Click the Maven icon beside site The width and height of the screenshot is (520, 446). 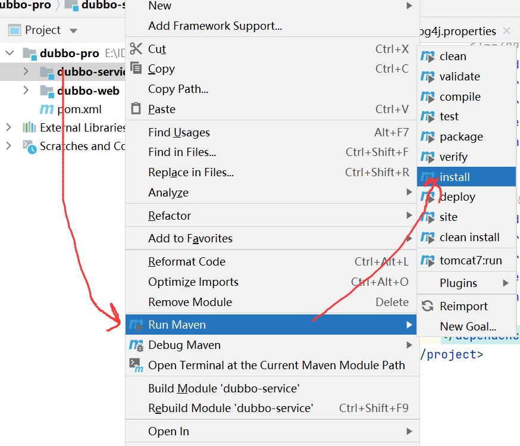pyautogui.click(x=427, y=217)
